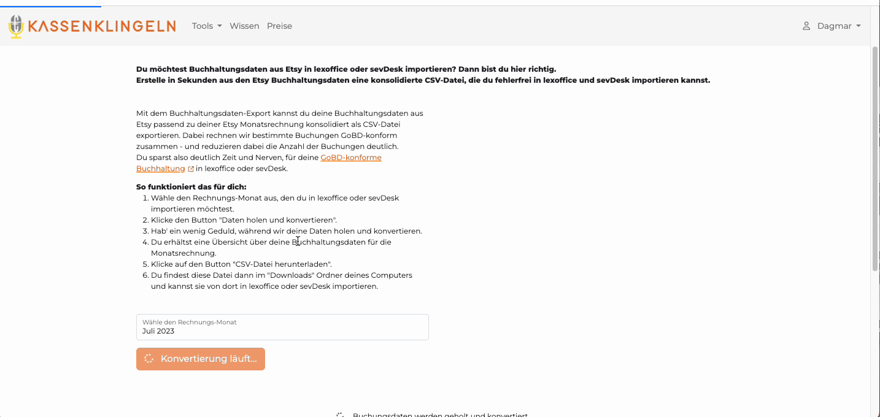The height and width of the screenshot is (417, 880).
Task: Click the caret arrow next to Dagmar
Action: click(x=859, y=26)
